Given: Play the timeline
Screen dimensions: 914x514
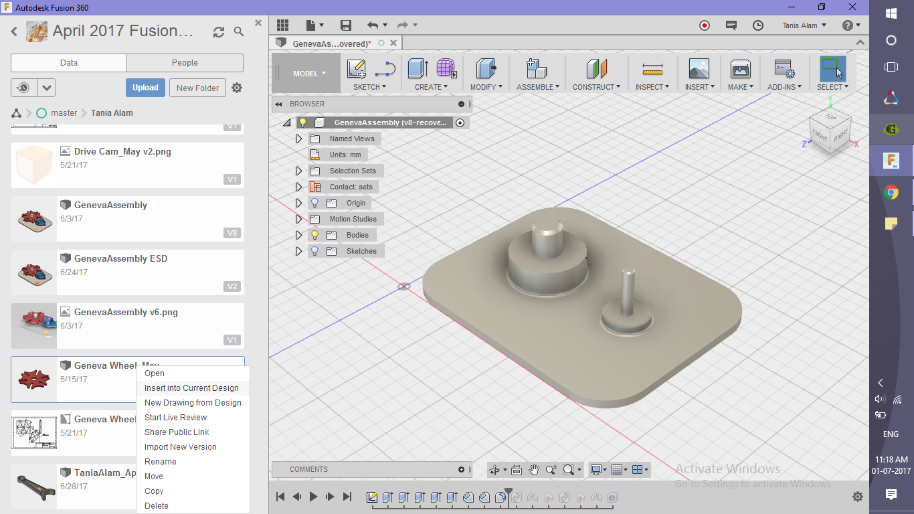Looking at the screenshot, I should [313, 497].
